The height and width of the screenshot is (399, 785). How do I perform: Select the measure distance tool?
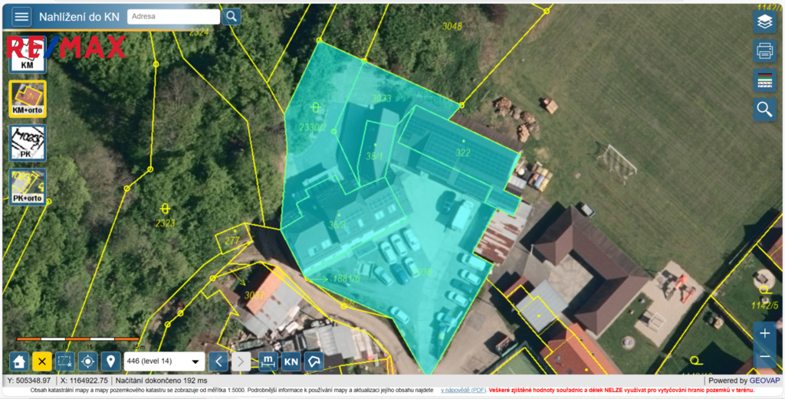point(268,361)
